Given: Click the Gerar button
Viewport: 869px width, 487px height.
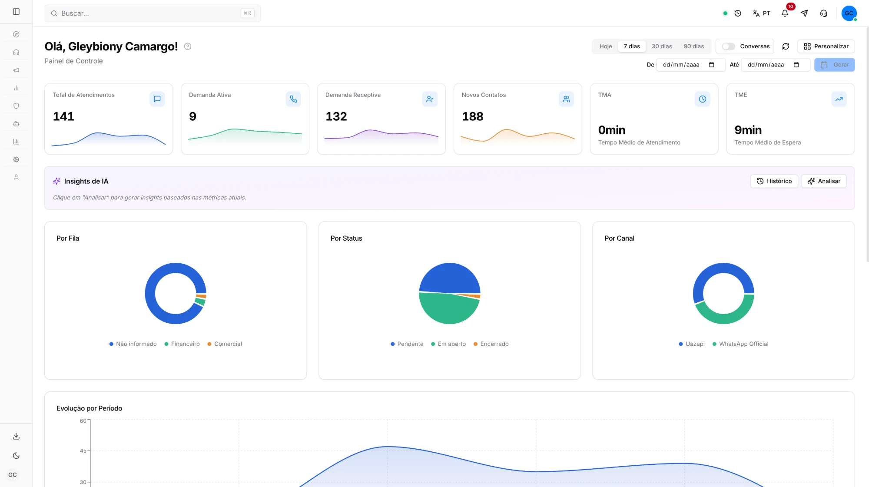Looking at the screenshot, I should pos(834,65).
